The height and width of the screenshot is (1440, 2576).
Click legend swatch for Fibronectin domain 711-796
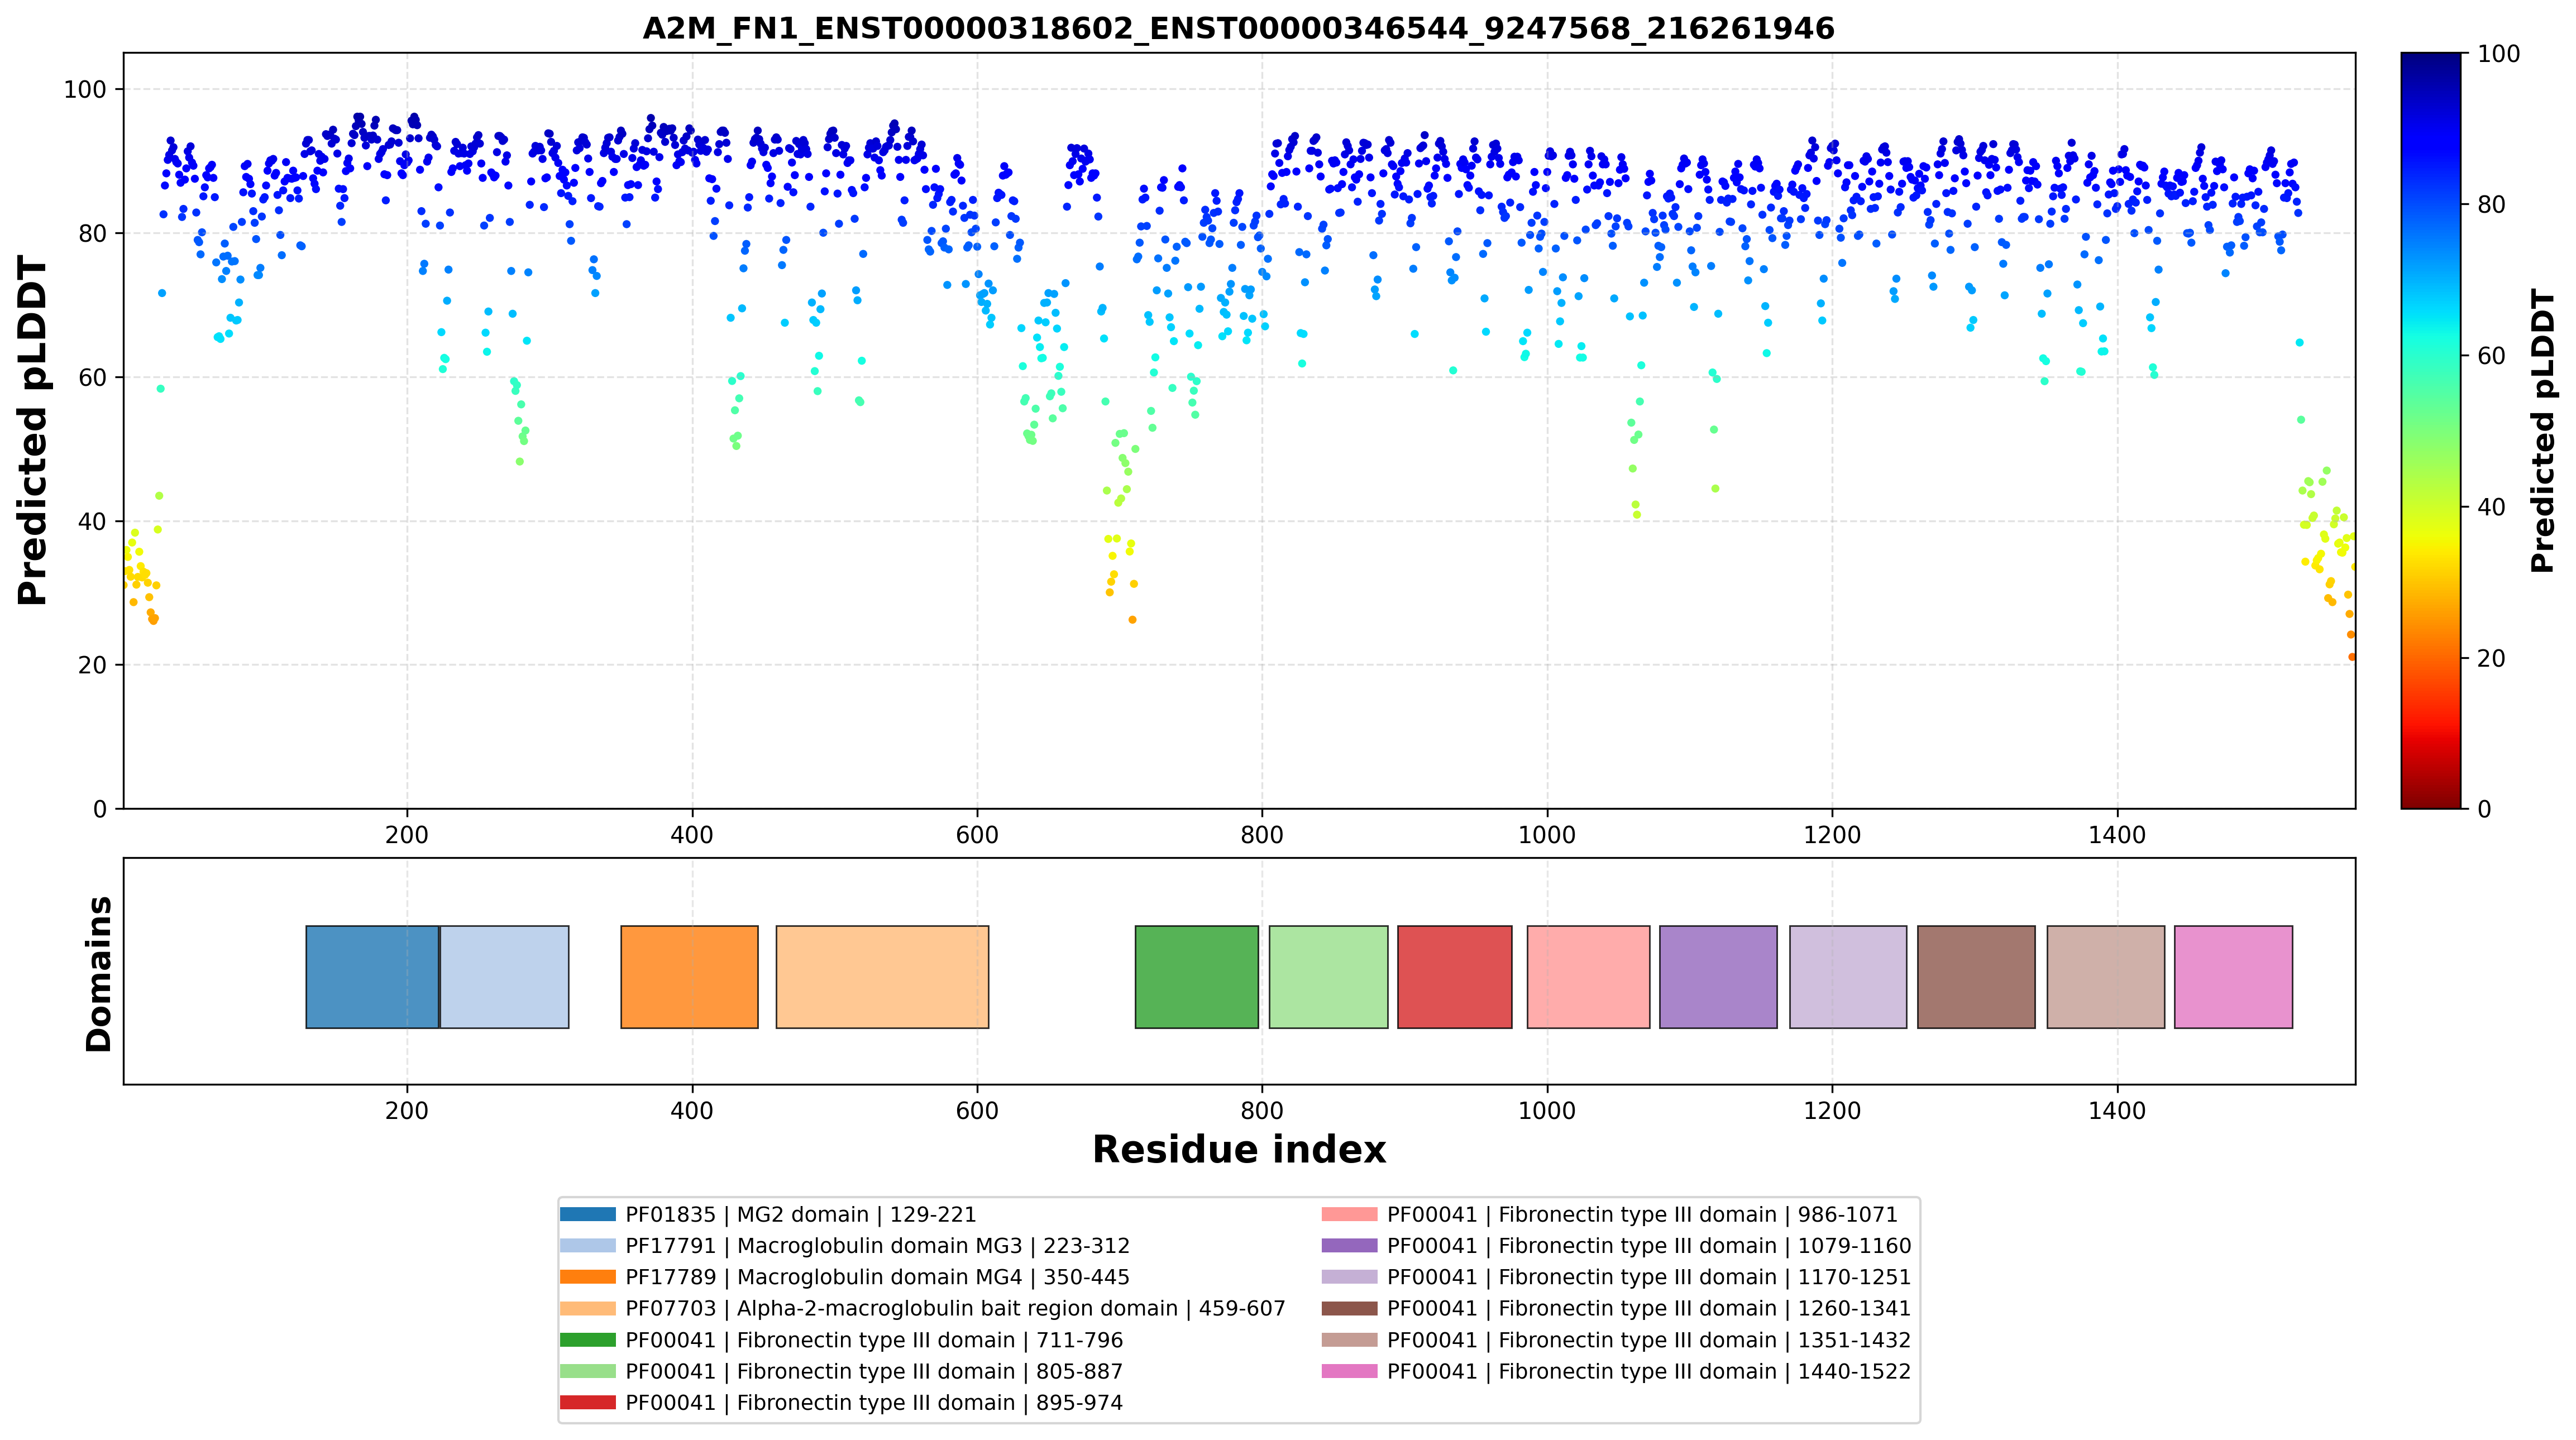pos(587,1340)
